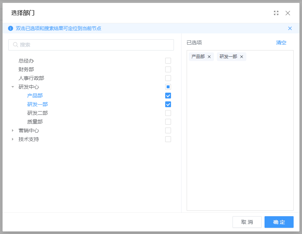Check the 财务部 checkbox
This screenshot has width=302, height=234.
point(168,69)
